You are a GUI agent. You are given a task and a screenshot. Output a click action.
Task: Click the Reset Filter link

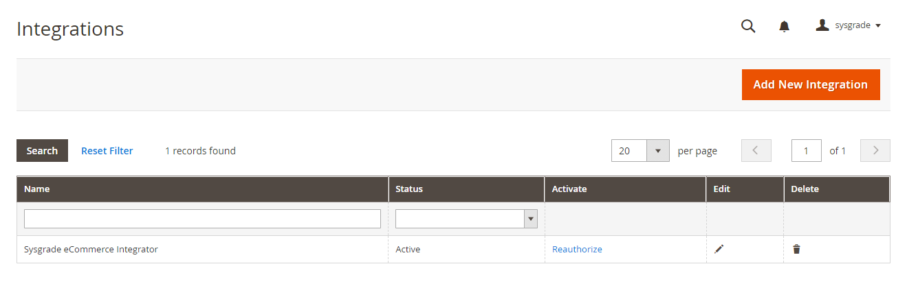point(107,151)
